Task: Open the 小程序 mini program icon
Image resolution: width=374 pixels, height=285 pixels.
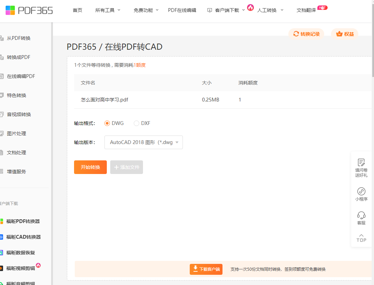Action: (x=361, y=191)
